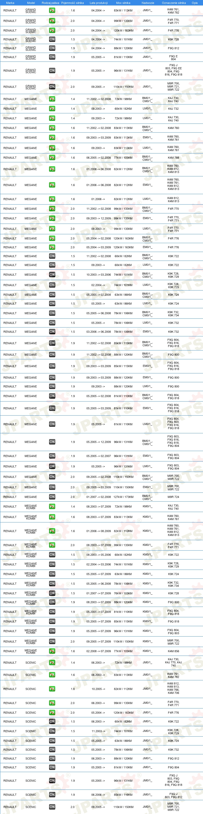Select the 11.2003 -> date cell
Viewport: 203px width, 814px height.
tap(98, 731)
